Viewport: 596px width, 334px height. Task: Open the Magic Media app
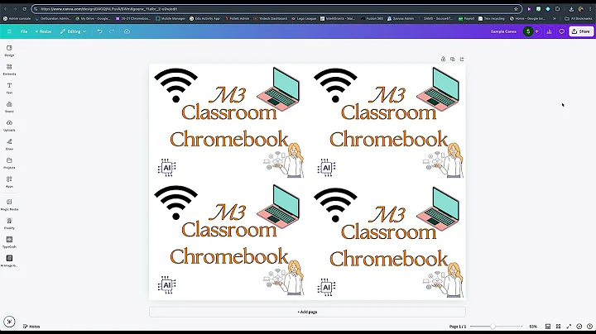pyautogui.click(x=9, y=204)
